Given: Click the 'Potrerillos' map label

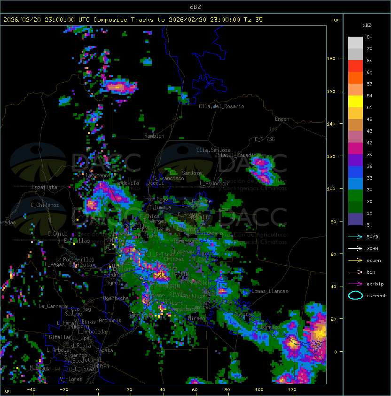Looking at the screenshot, I should click(x=78, y=259).
